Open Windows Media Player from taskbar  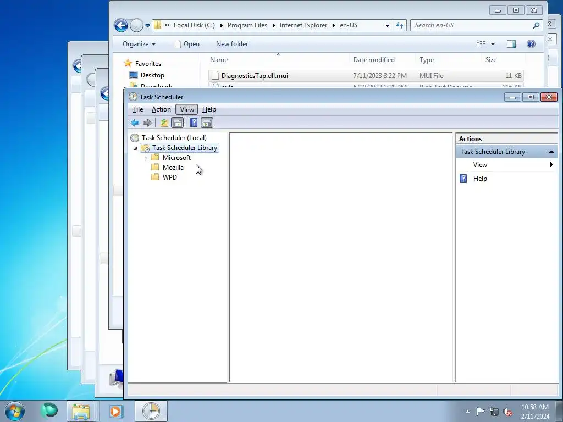point(115,411)
